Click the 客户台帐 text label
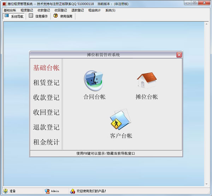The width and height of the screenshot is (212, 196). [121, 136]
